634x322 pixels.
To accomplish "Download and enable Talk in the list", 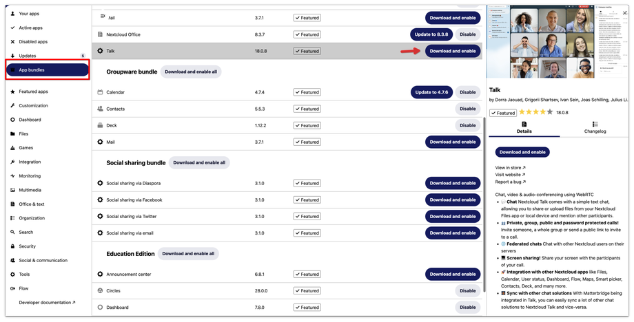I will point(453,51).
